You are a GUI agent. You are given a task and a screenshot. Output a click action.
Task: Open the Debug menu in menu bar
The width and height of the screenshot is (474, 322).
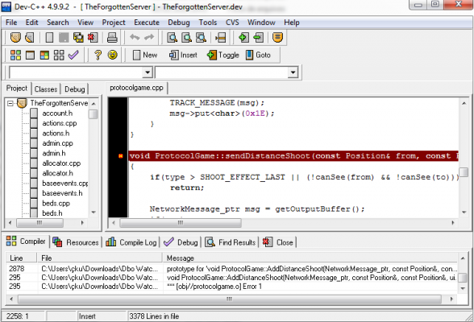179,23
